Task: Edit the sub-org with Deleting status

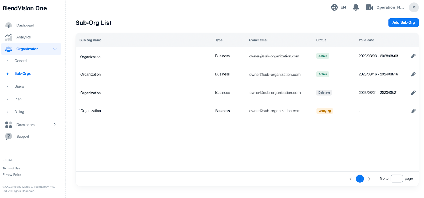Action: 413,93
